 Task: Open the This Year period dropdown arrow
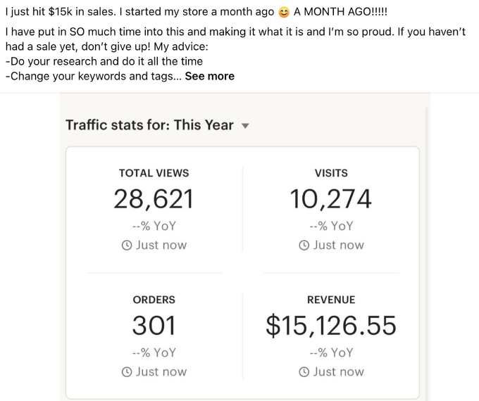coord(245,126)
